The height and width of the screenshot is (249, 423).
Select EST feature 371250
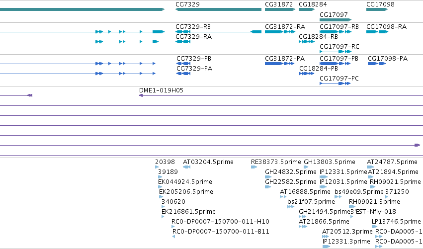(387, 197)
